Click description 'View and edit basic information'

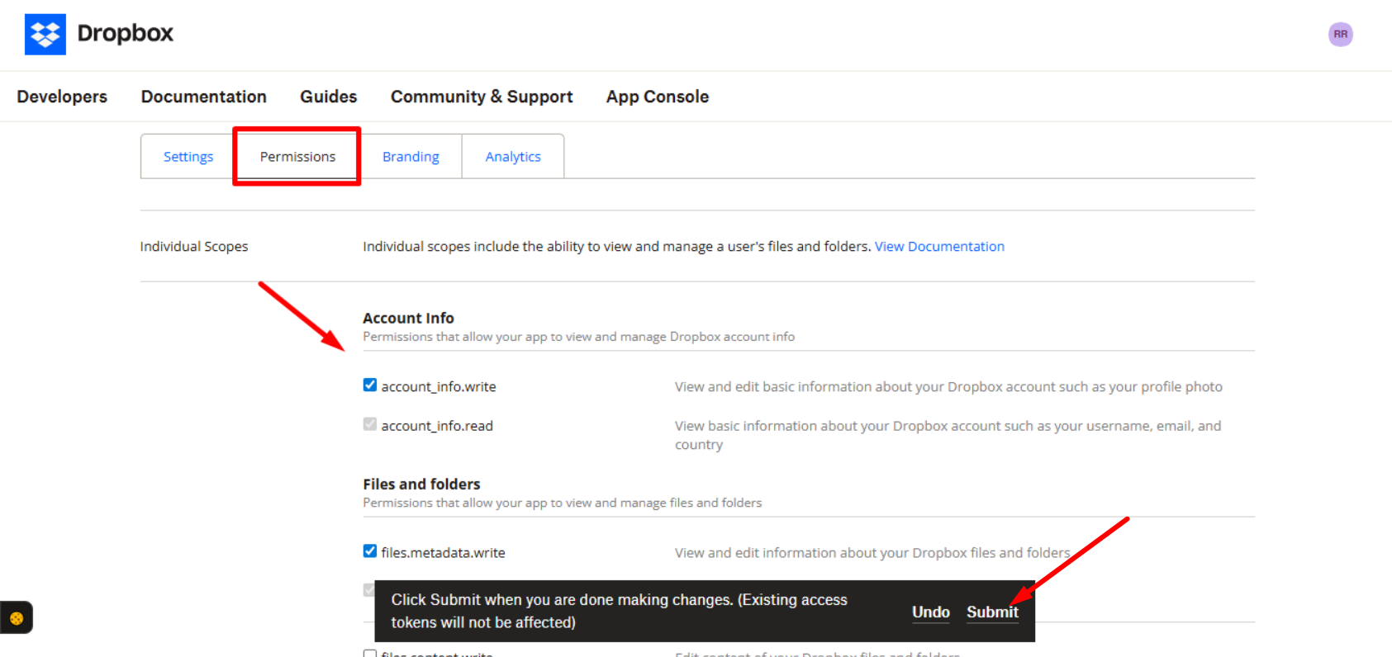coord(948,386)
